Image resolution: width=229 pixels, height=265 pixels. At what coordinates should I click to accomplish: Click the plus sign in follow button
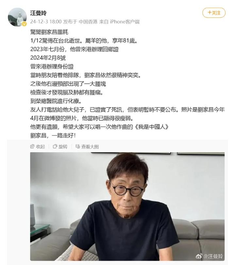(x=209, y=12)
